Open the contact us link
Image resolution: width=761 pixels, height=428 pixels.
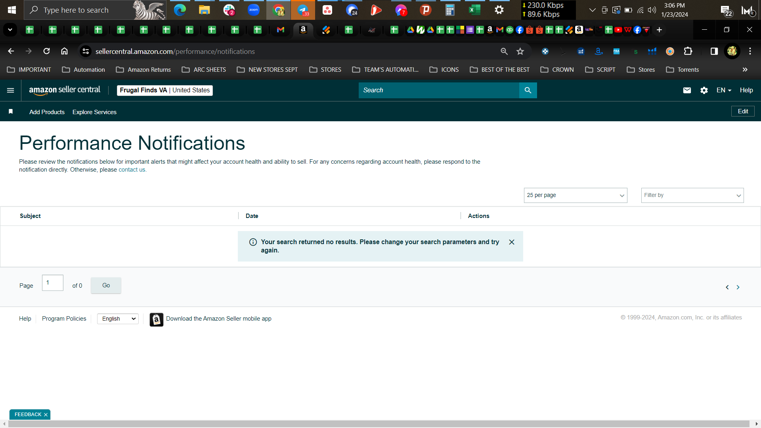coord(132,170)
